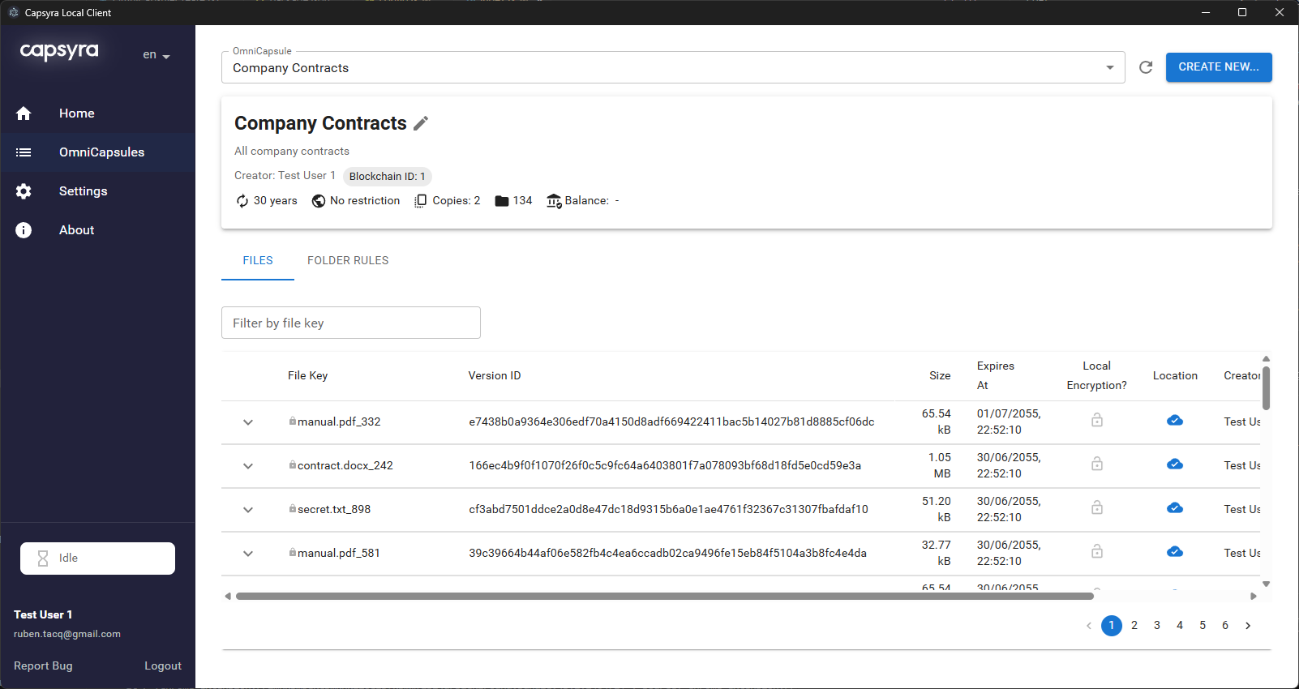The height and width of the screenshot is (689, 1299).
Task: Click the Report Bug link
Action: coord(43,666)
